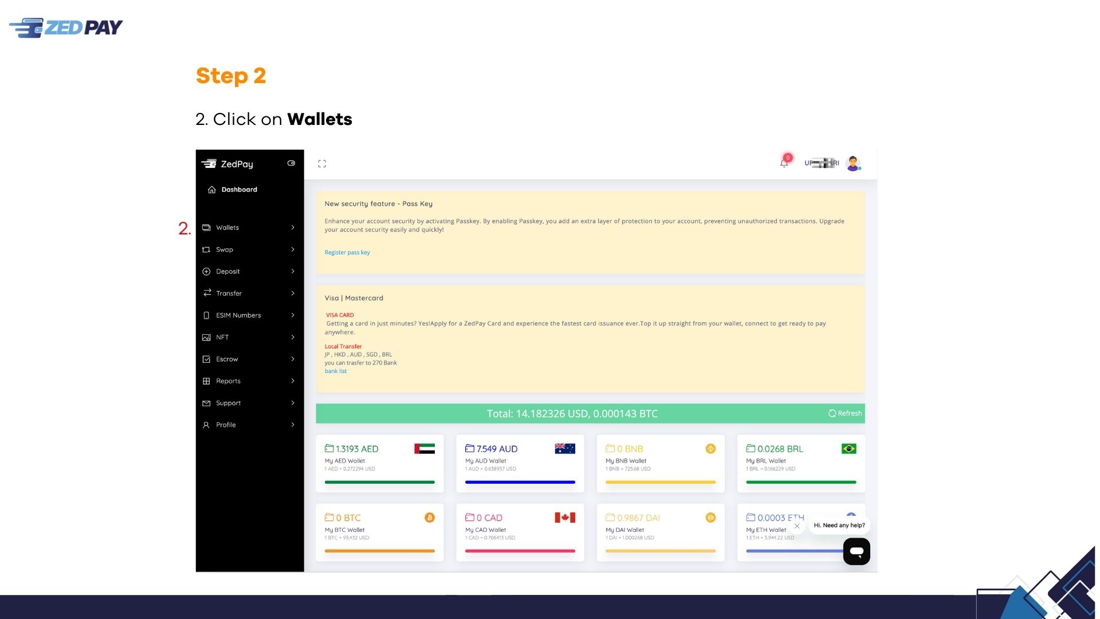Click the Canadian flag on CAD wallet
Screen dimensions: 1100x619
pyautogui.click(x=565, y=518)
